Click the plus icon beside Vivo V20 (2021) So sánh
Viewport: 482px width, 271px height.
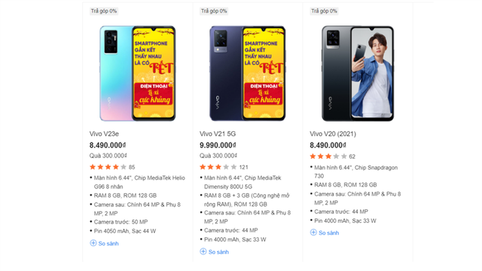pyautogui.click(x=313, y=232)
